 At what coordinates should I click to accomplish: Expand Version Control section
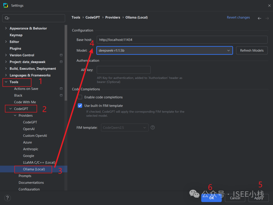coord(6,55)
